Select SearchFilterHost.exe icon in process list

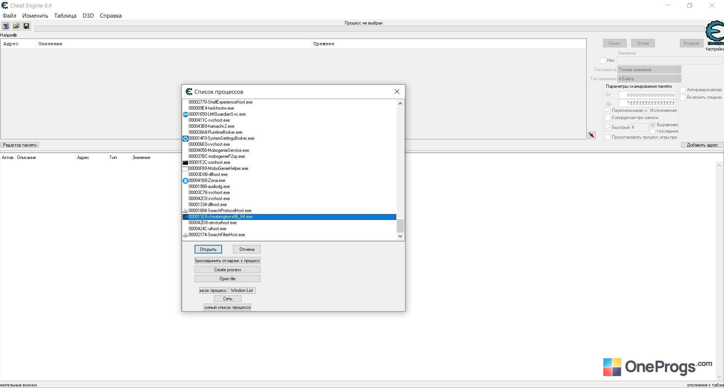click(185, 235)
